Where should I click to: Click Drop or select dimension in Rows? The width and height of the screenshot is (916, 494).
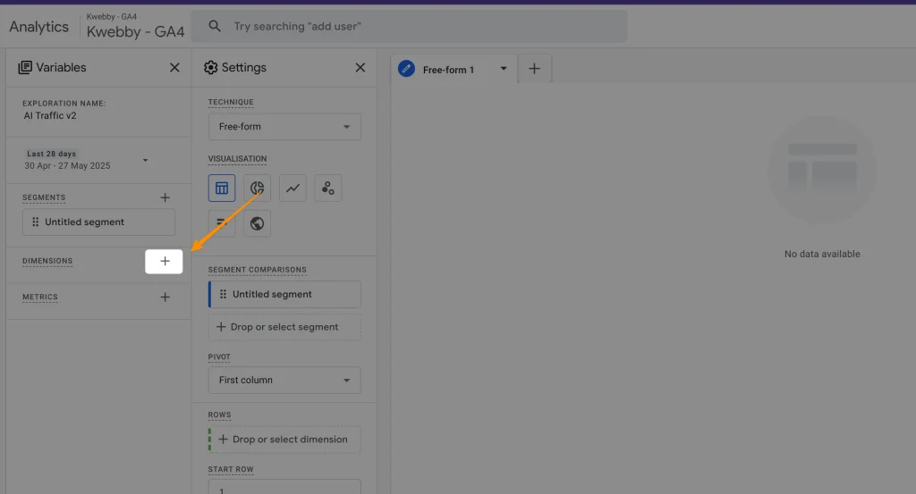(284, 440)
